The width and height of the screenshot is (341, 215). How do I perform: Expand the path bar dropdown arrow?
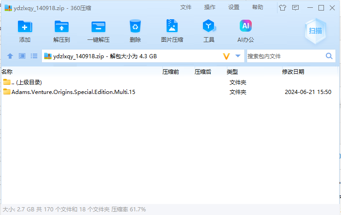point(238,56)
